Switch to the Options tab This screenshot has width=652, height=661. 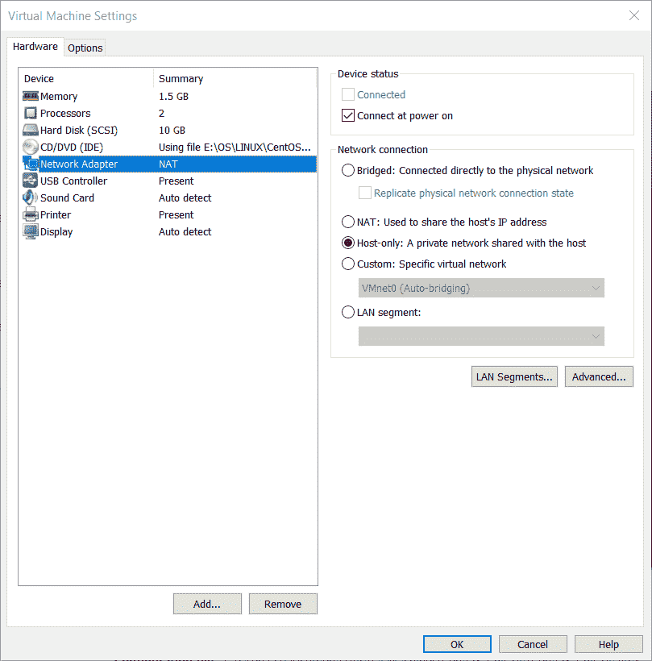pyautogui.click(x=85, y=48)
